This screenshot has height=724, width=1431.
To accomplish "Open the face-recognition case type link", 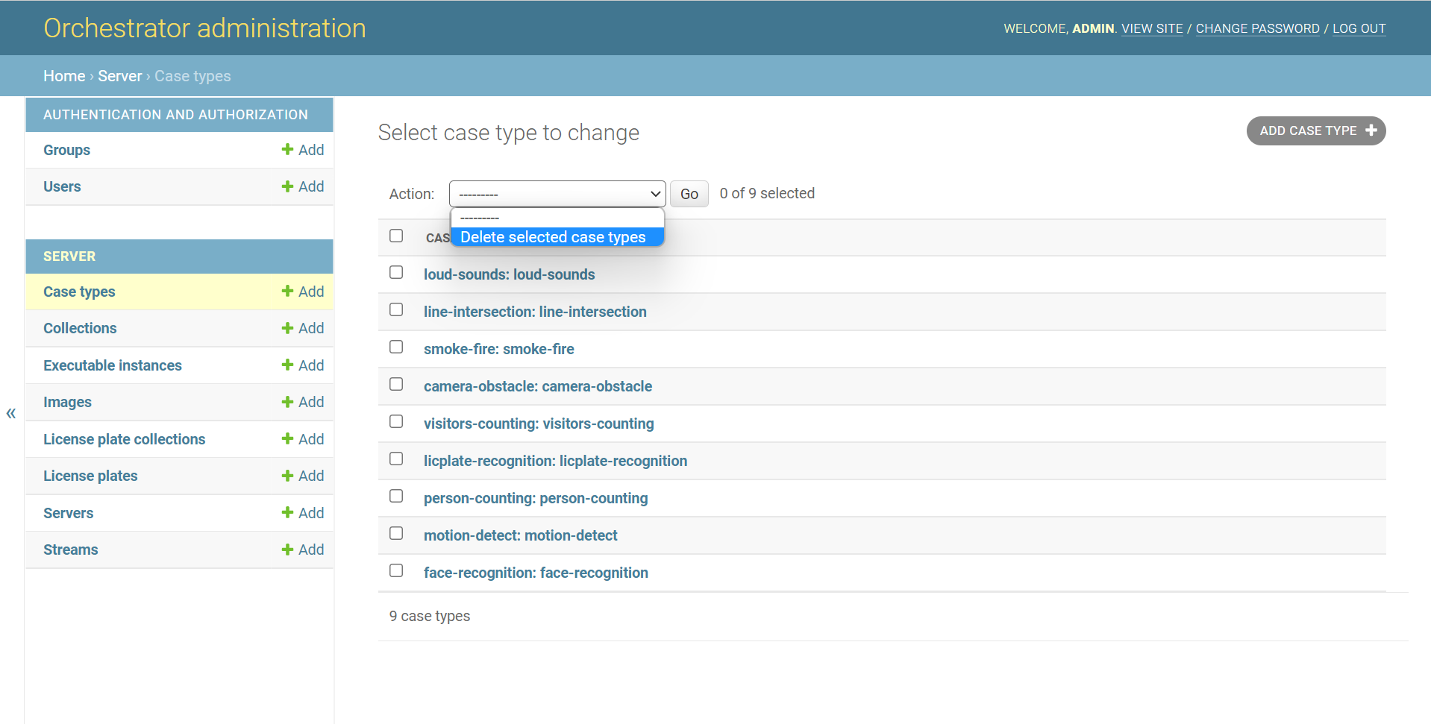I will tap(536, 573).
